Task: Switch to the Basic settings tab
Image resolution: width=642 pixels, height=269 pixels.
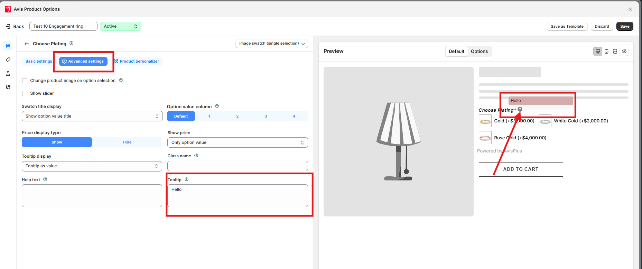Action: pyautogui.click(x=38, y=61)
